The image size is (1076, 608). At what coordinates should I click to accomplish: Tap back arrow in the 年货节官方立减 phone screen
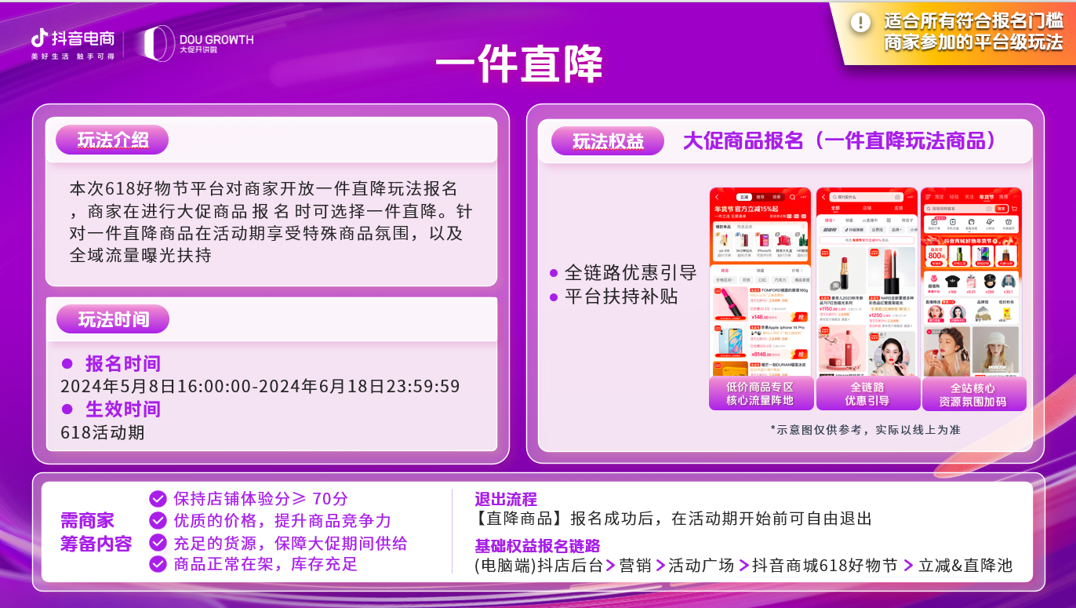pos(717,197)
